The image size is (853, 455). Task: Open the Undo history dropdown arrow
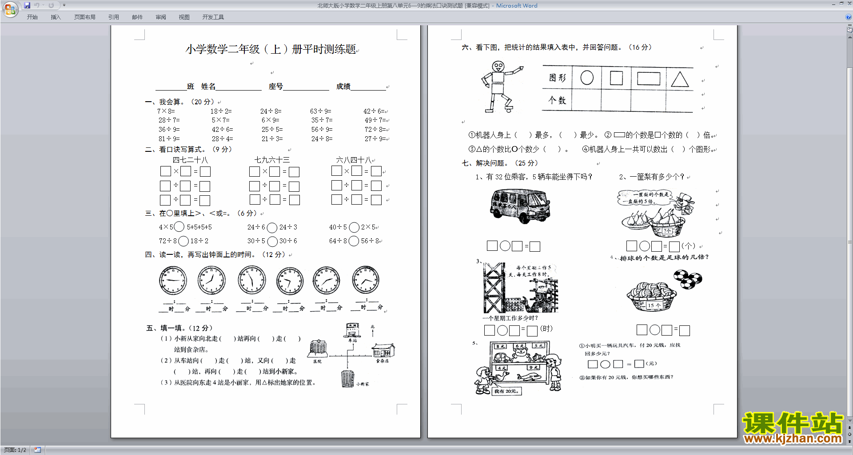pos(43,5)
